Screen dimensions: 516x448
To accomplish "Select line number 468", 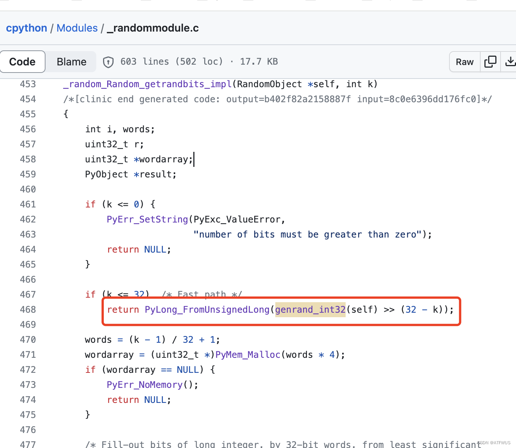I will click(28, 310).
